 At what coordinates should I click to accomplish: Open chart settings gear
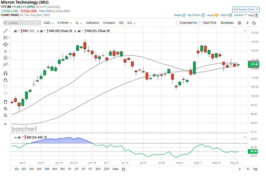[x=239, y=23]
